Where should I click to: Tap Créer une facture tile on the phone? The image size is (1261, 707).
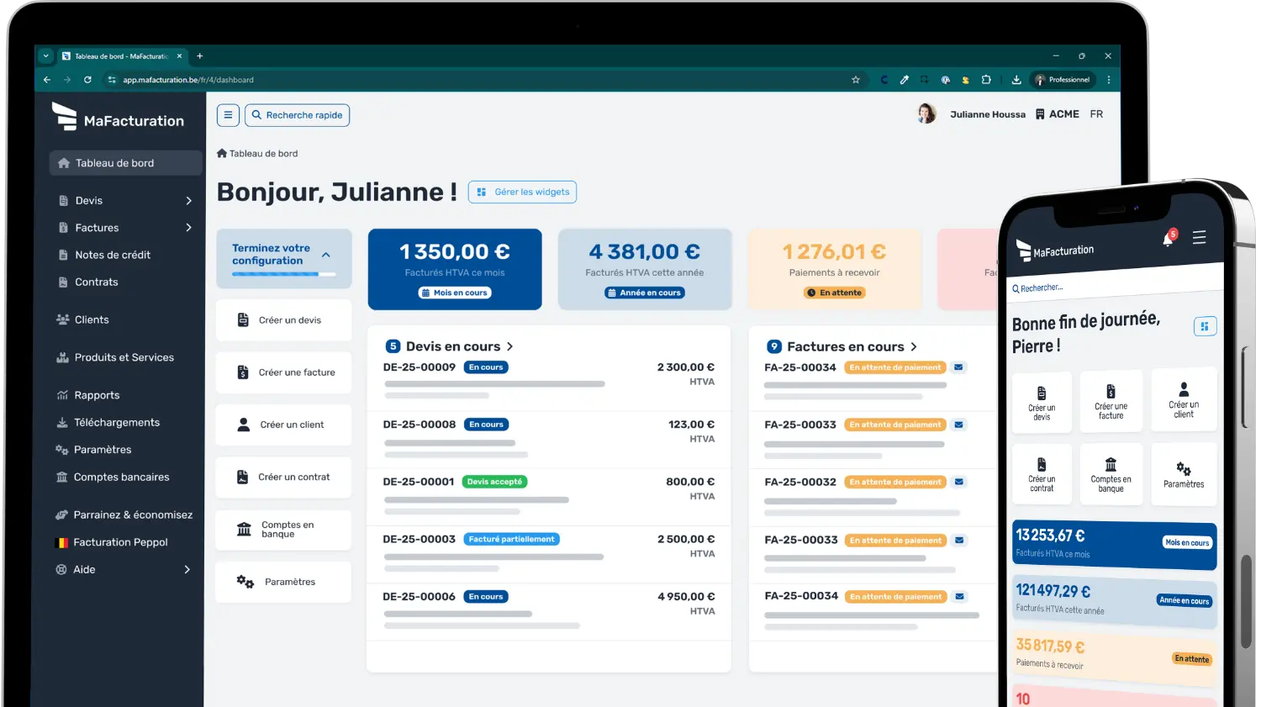point(1111,401)
